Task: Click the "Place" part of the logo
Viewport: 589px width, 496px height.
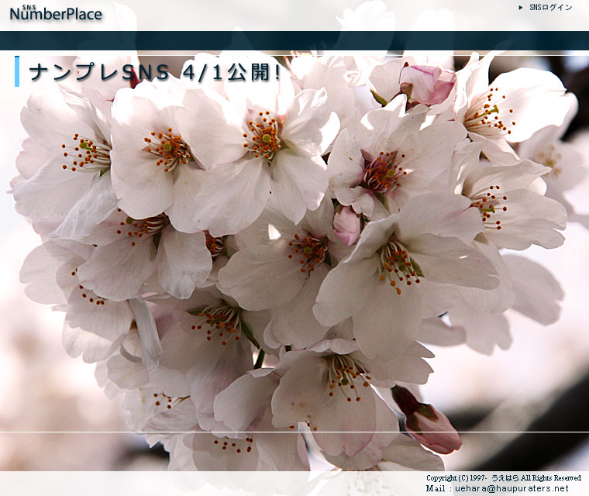Action: click(81, 15)
